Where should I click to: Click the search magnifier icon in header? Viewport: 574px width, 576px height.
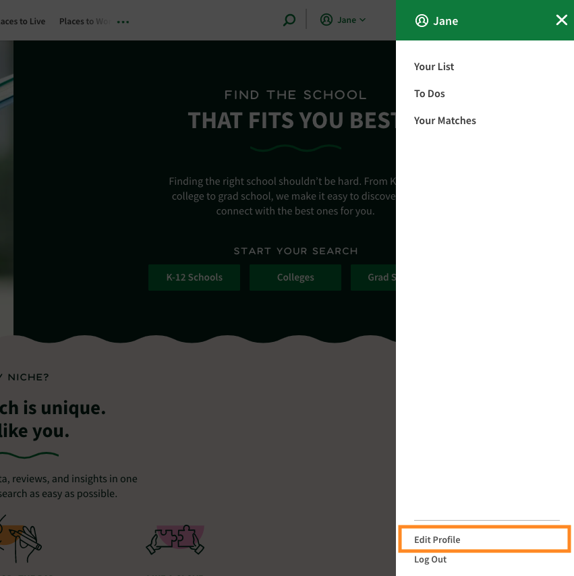[x=289, y=20]
